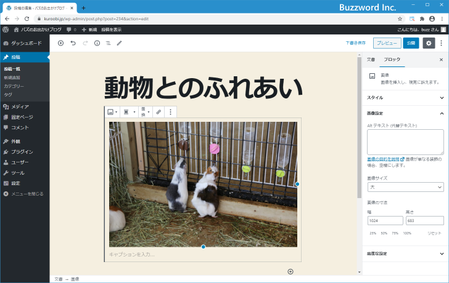Image resolution: width=449 pixels, height=283 pixels.
Task: Click the リセット reset button
Action: [x=434, y=233]
